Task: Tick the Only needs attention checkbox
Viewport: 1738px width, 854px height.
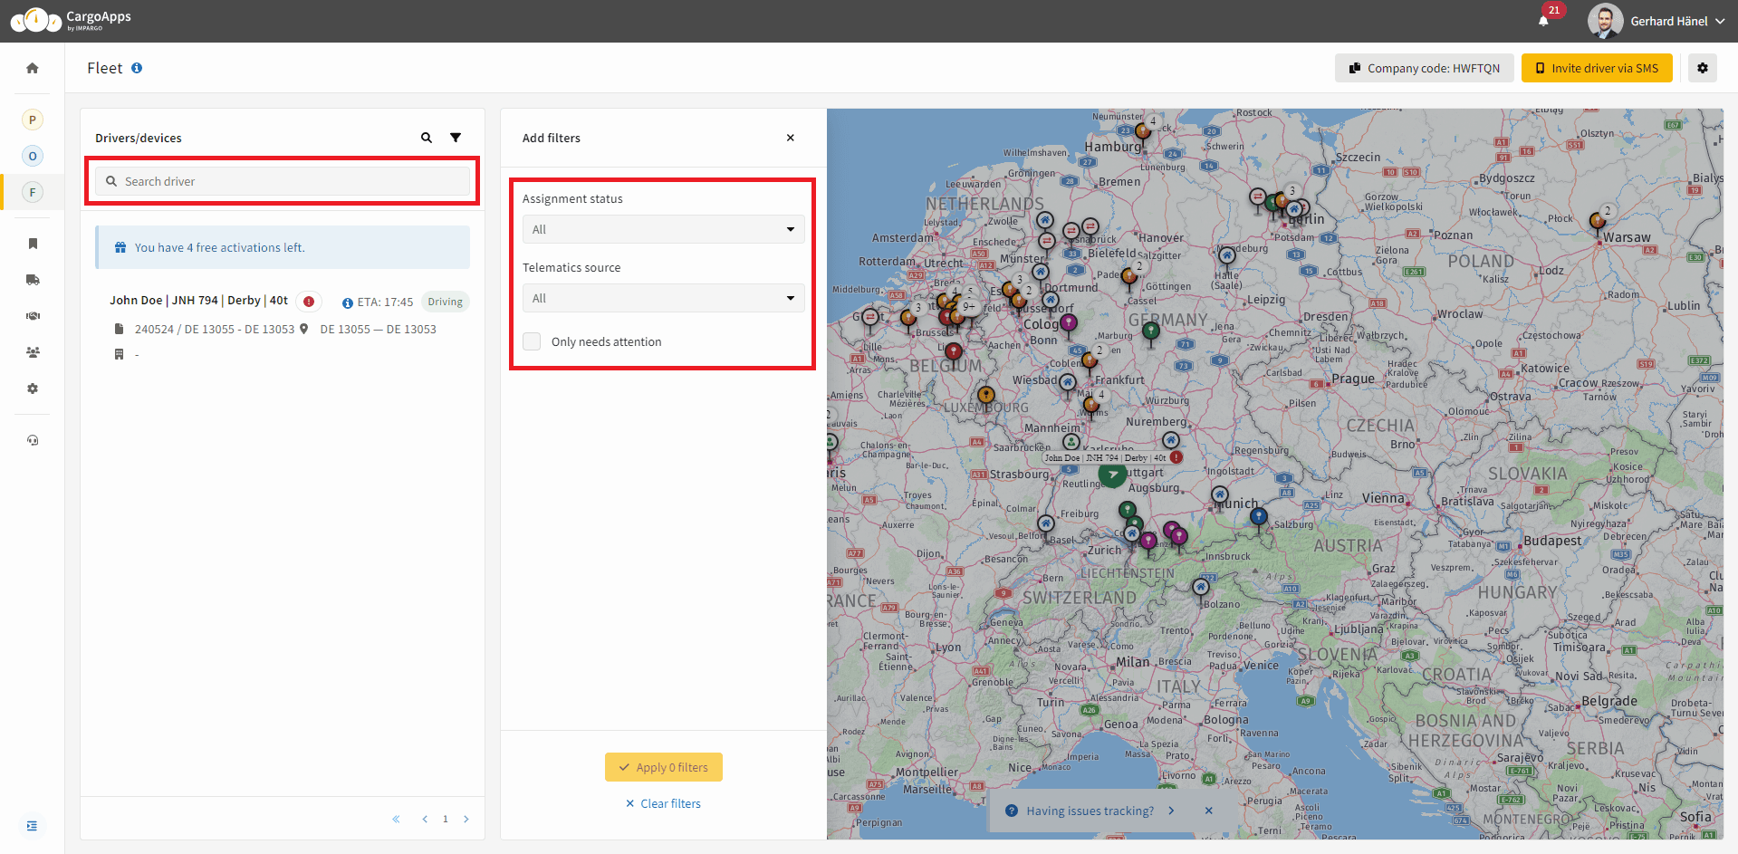Action: 532,341
